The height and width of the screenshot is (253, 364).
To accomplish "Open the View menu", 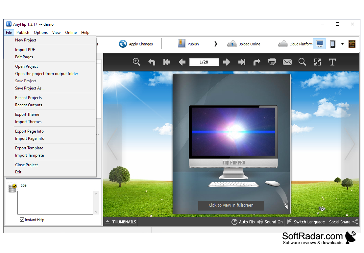I will point(56,33).
